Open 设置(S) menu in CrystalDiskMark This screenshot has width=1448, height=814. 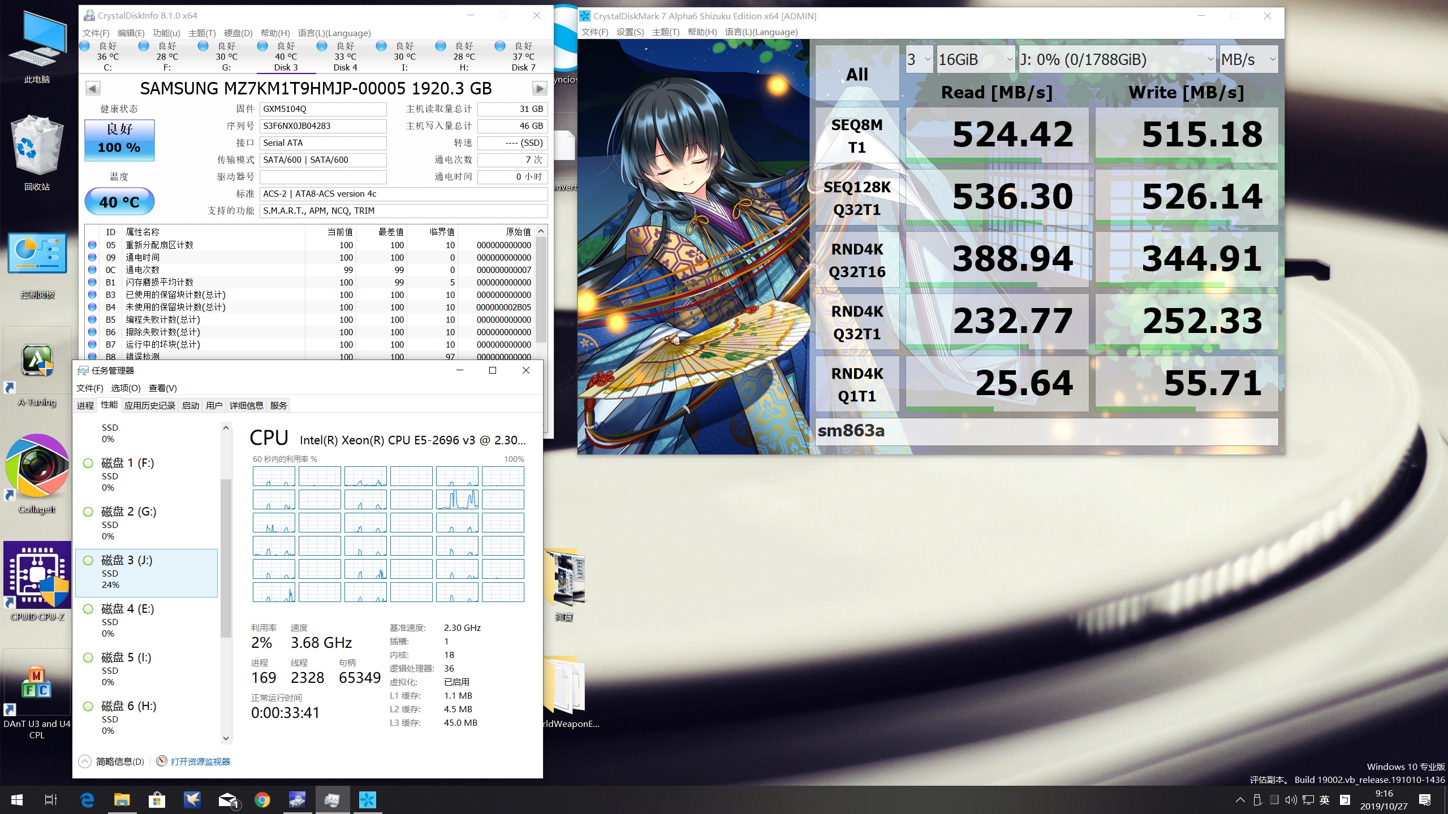[x=630, y=32]
